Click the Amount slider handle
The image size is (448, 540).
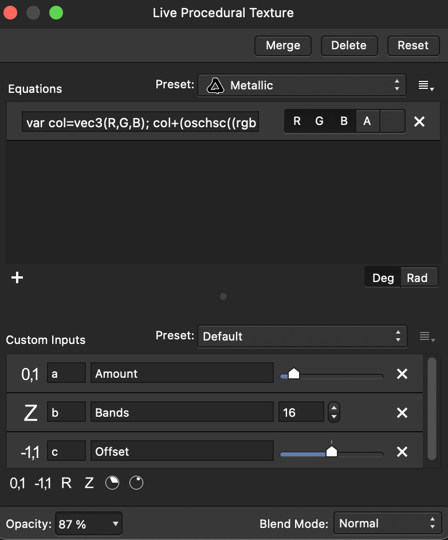pos(294,374)
